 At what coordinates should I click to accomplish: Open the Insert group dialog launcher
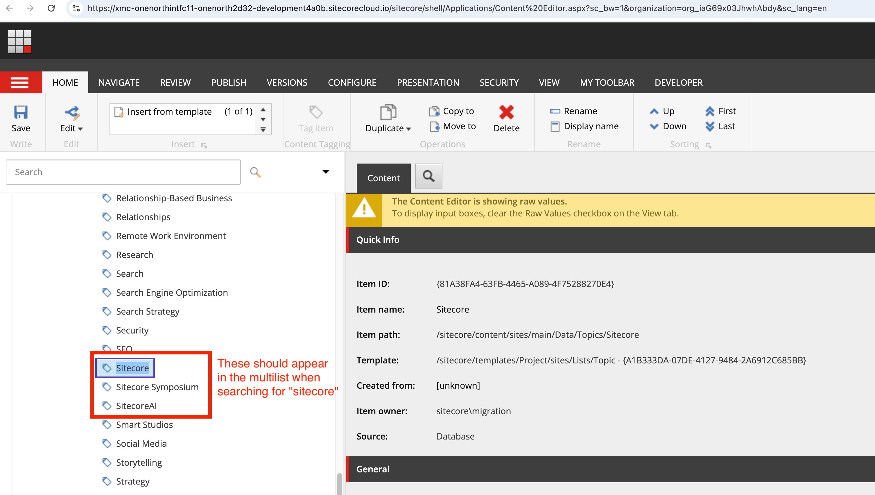(x=204, y=146)
